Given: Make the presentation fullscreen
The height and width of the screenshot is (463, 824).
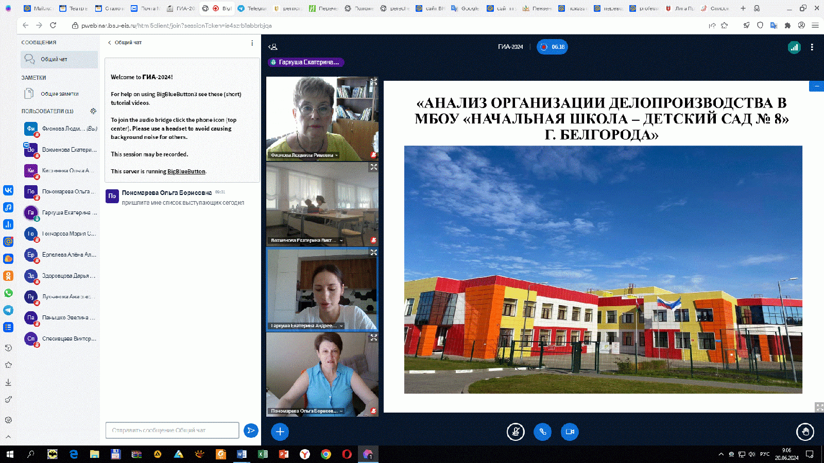Looking at the screenshot, I should coord(819,407).
